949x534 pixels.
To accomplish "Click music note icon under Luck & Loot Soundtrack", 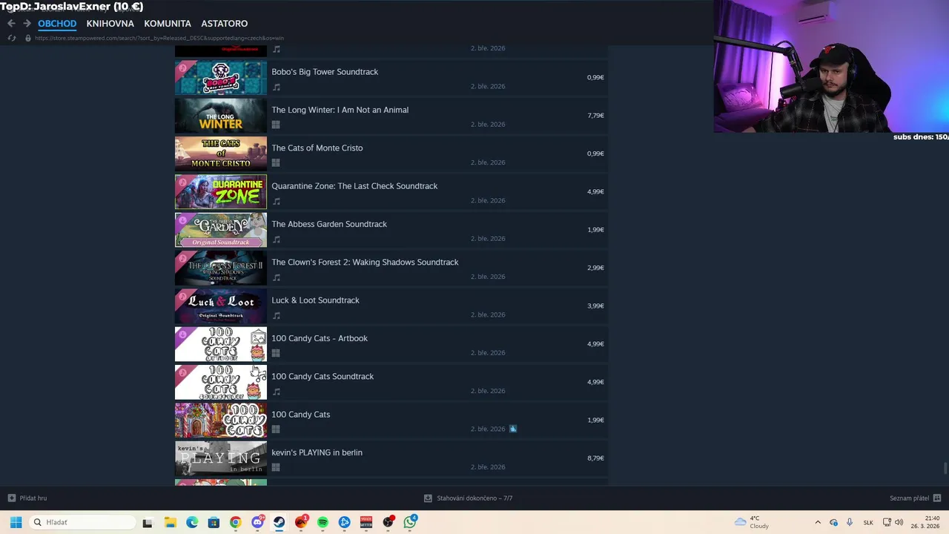I will click(276, 315).
